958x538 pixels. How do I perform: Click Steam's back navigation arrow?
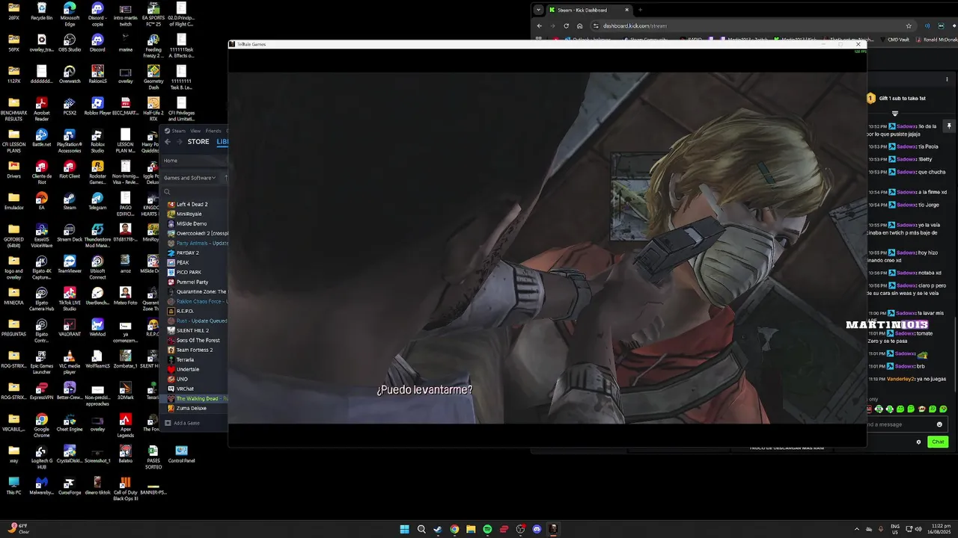click(x=168, y=142)
